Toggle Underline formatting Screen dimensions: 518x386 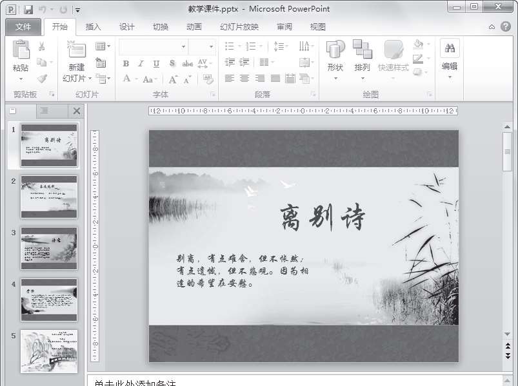[156, 63]
